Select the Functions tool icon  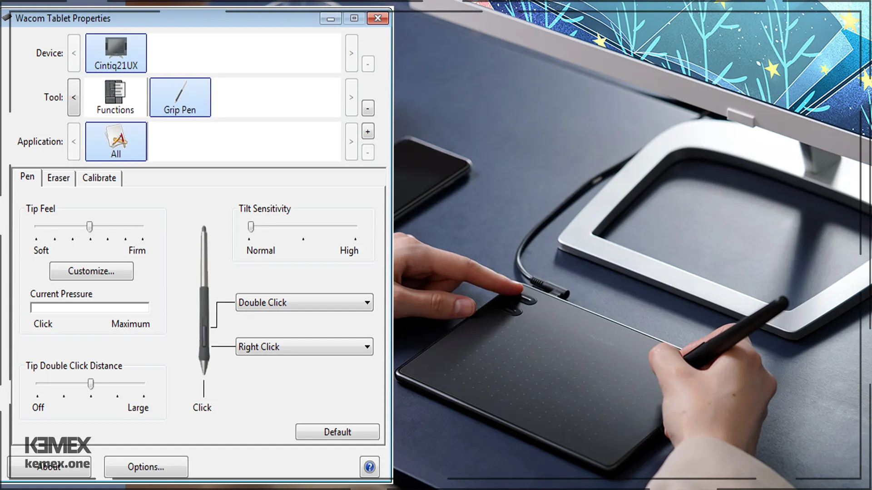(x=115, y=98)
